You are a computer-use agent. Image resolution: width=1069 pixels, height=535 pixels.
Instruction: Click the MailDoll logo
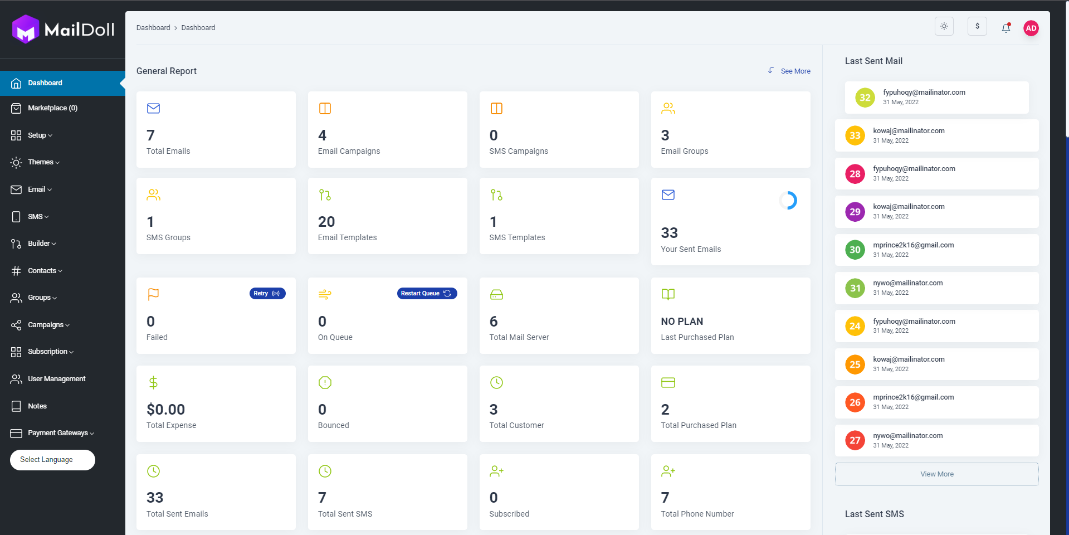(63, 29)
